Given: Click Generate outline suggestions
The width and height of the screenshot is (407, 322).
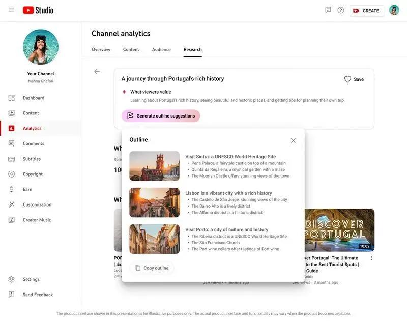Looking at the screenshot, I should click(161, 114).
